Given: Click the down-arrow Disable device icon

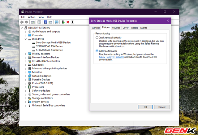Looking at the screenshot, I should pos(72,22).
